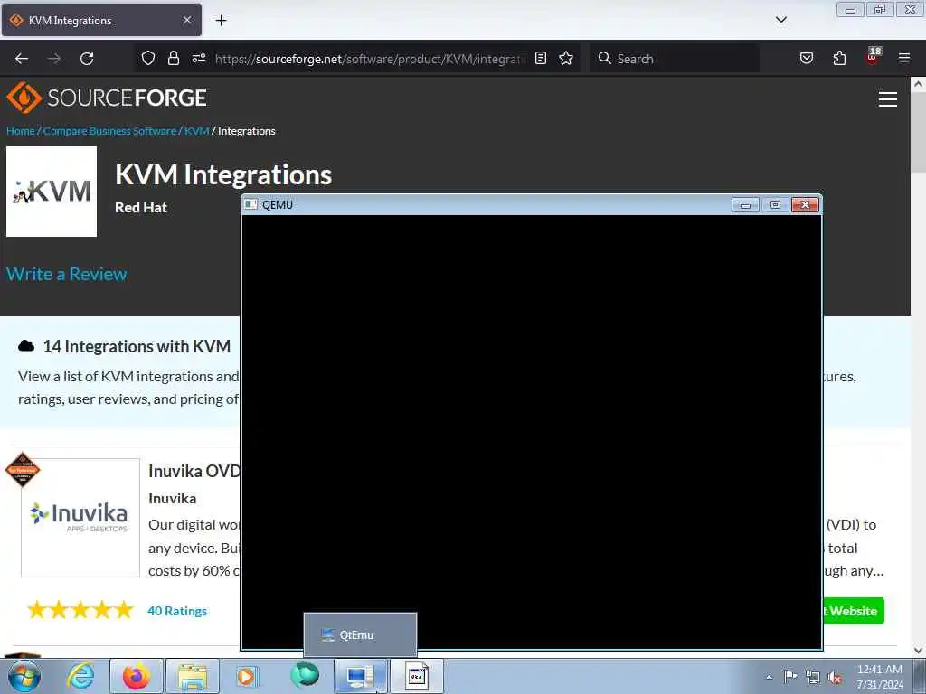The width and height of the screenshot is (926, 694).
Task: Click the network tray icon
Action: tap(813, 677)
